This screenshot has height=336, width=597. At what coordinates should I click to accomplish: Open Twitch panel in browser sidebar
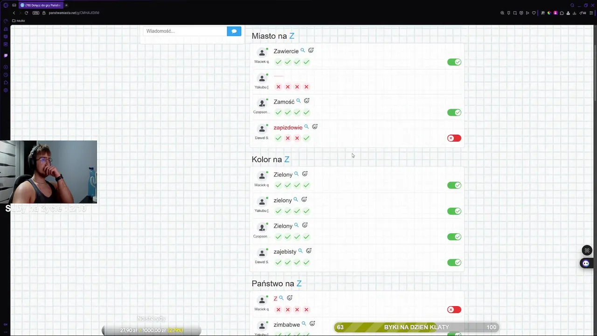pos(6,55)
